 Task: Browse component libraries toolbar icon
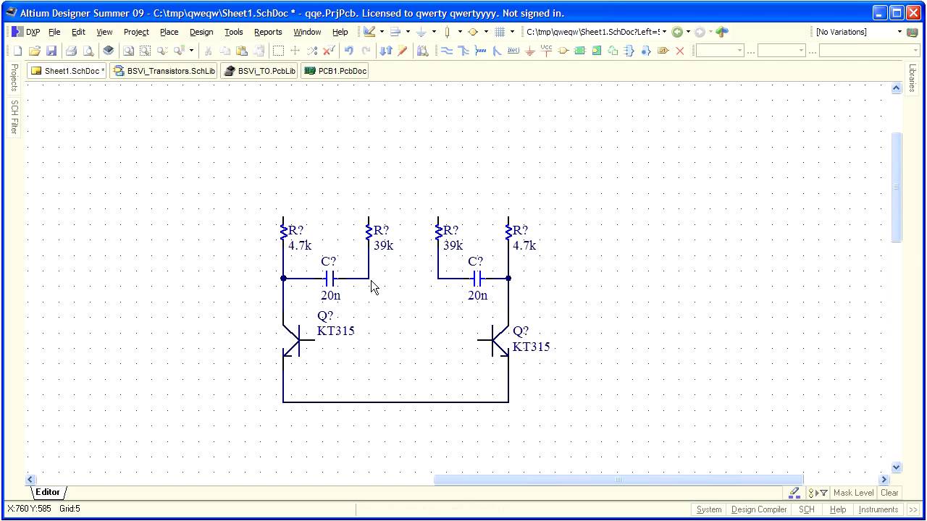(422, 51)
